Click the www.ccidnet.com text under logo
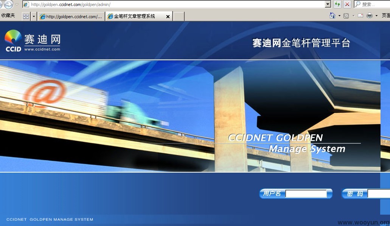Image resolution: width=390 pixels, height=226 pixels. click(x=42, y=49)
